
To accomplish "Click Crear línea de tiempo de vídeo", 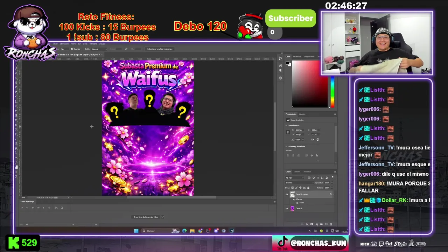I will 146,217.
